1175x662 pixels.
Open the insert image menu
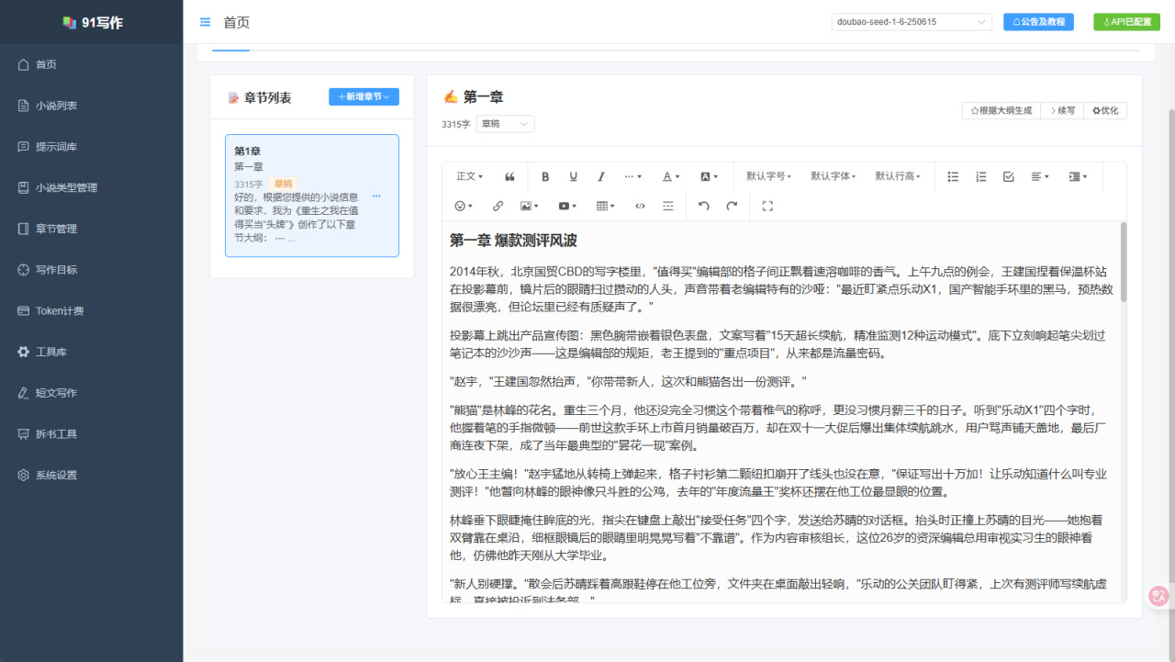click(x=529, y=206)
